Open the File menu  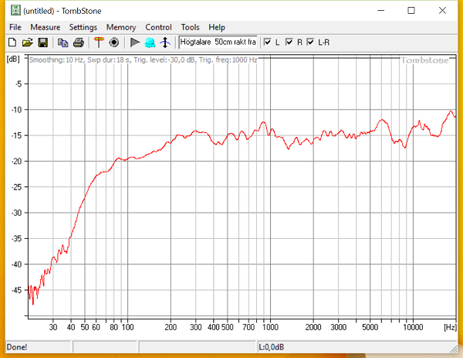click(x=15, y=27)
